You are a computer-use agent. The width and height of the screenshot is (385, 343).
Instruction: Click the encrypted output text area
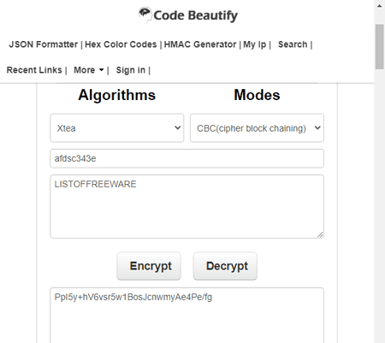coord(187,316)
